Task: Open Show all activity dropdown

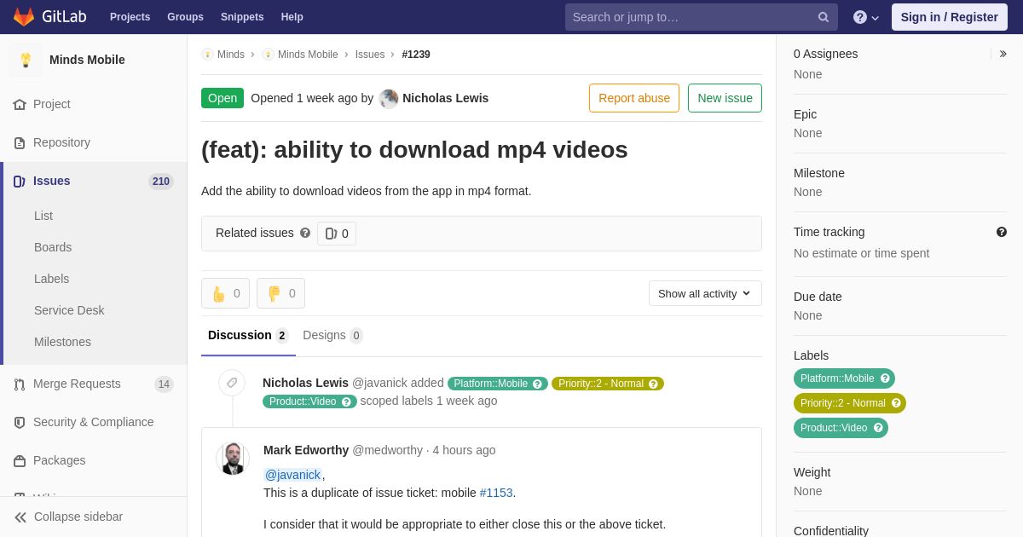Action: 704,293
